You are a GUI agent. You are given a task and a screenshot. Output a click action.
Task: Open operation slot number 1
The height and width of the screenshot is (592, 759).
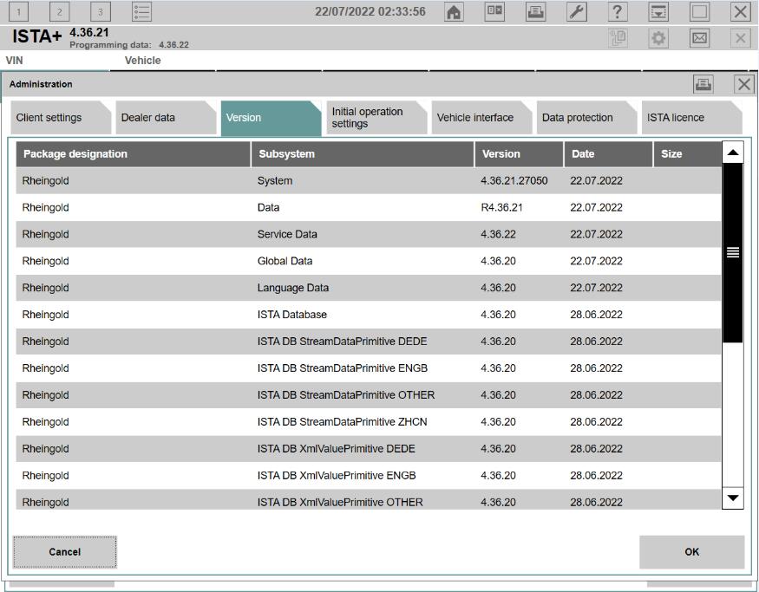(x=19, y=12)
